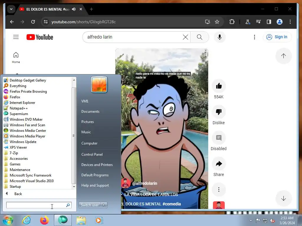Image resolution: width=302 pixels, height=226 pixels.
Task: Open the browser side panel icon
Action: pos(269,22)
